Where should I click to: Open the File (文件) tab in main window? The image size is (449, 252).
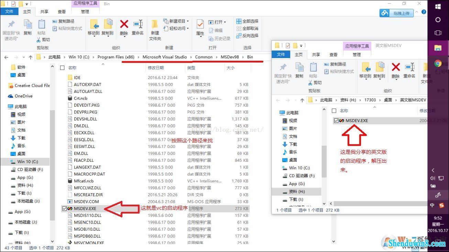point(9,11)
